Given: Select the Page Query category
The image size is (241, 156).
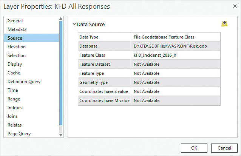Looking at the screenshot, I should coord(19,134).
